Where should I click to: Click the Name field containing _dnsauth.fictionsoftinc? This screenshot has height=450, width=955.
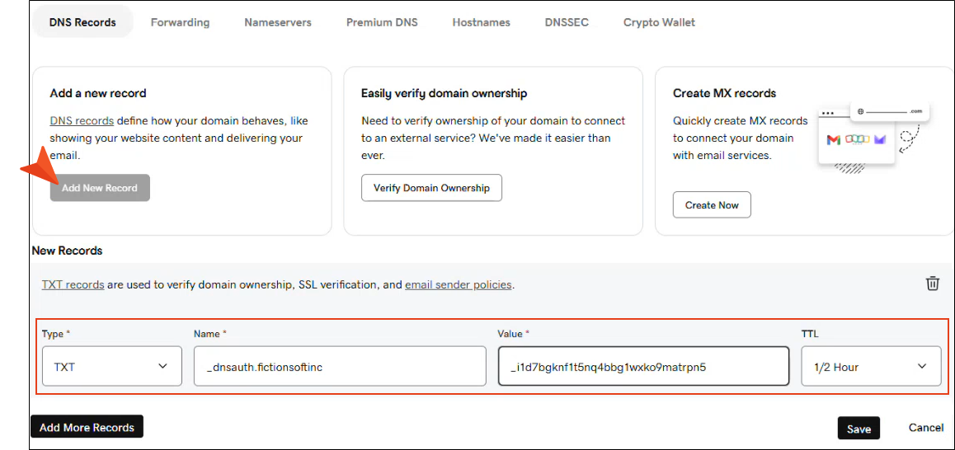(340, 367)
